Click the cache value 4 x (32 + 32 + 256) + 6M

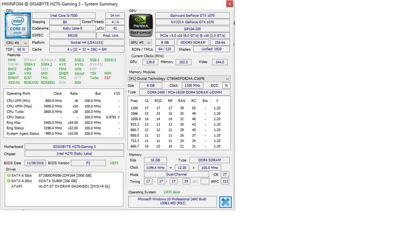(87, 49)
